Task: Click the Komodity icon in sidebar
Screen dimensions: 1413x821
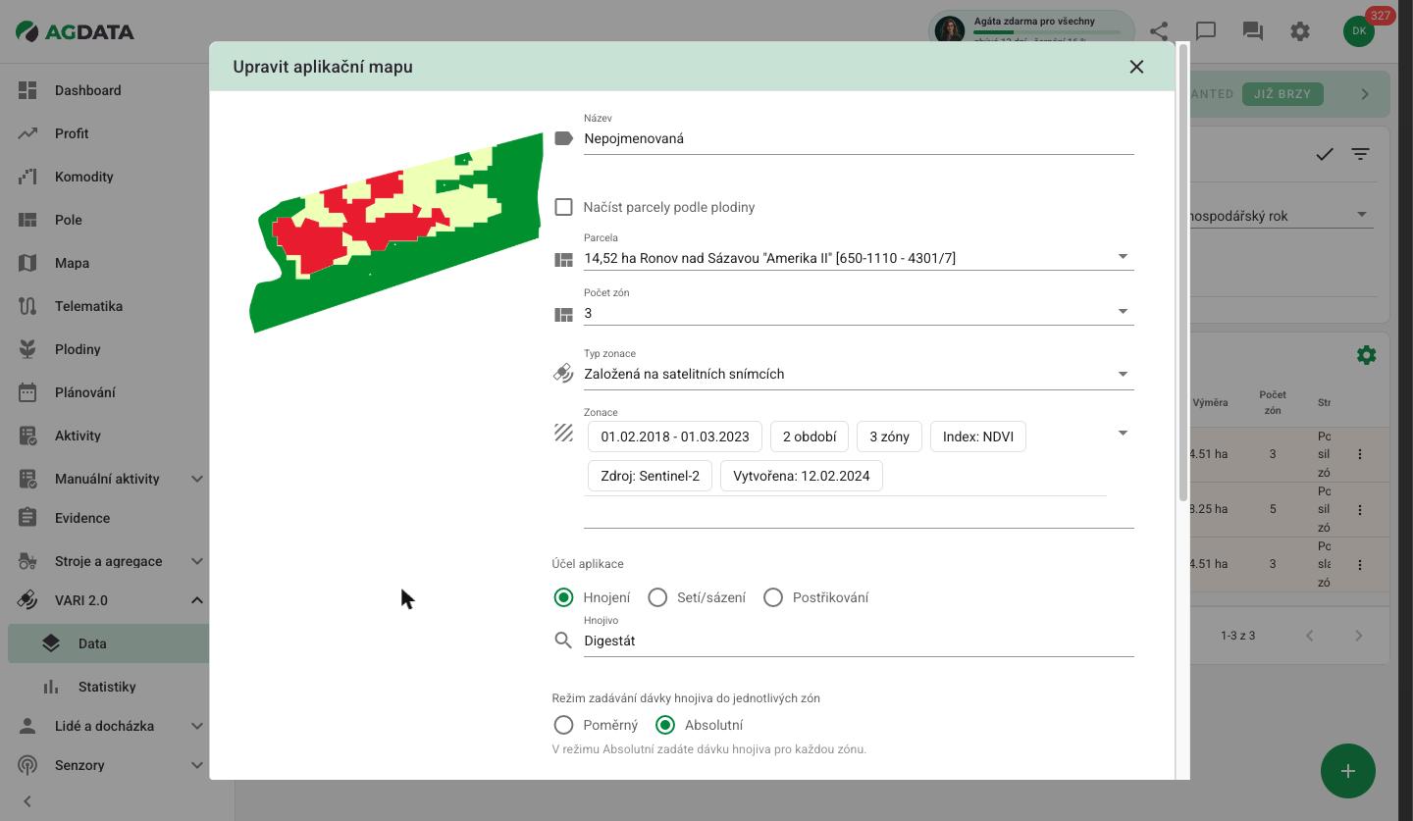Action: click(27, 177)
